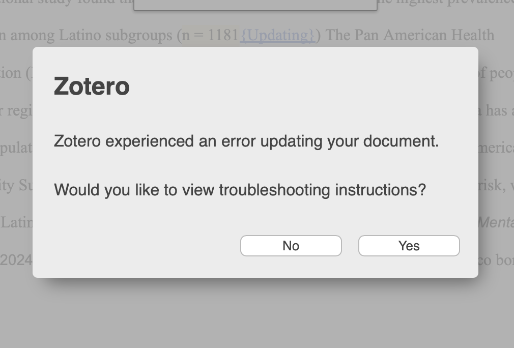
Task: Click 'The Pan American Health' text in document
Action: 410,35
